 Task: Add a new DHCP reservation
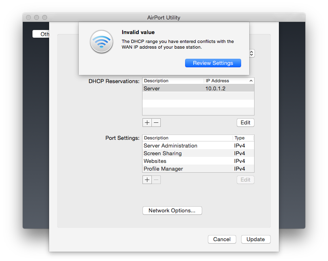click(147, 122)
